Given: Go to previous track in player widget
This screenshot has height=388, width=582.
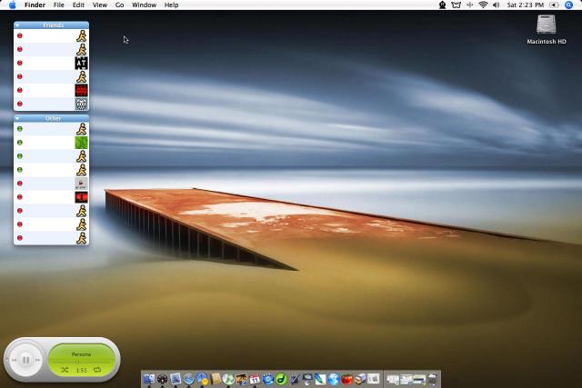Looking at the screenshot, I should click(x=15, y=360).
